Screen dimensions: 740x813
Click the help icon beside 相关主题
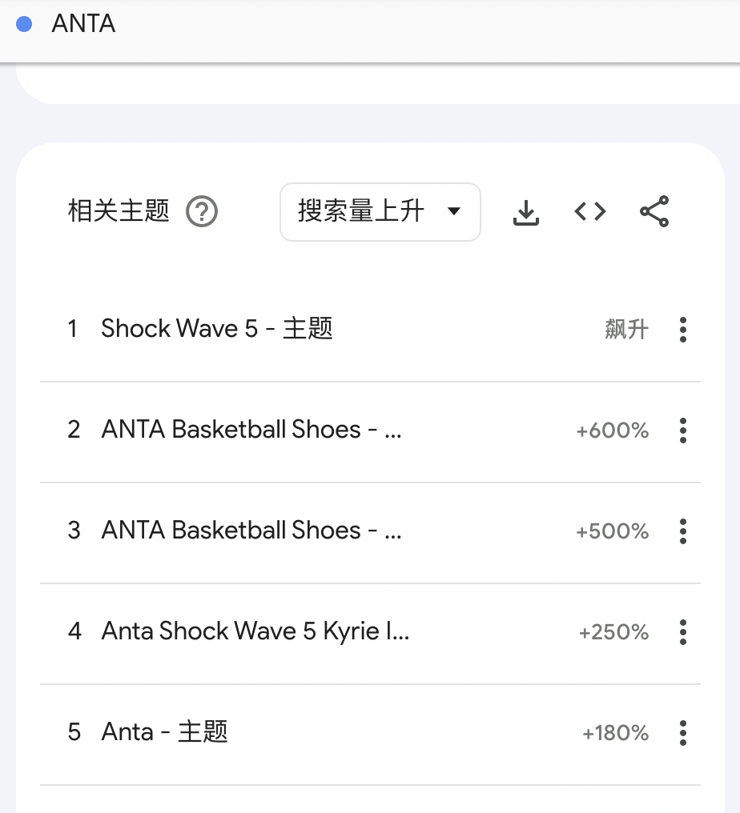pos(202,212)
